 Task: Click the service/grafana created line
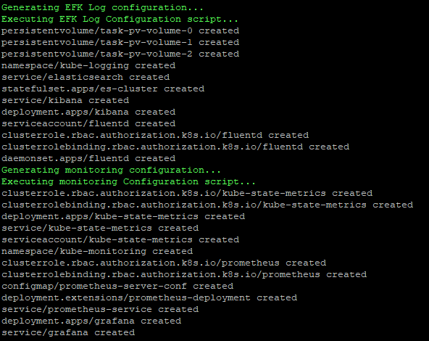[68, 332]
